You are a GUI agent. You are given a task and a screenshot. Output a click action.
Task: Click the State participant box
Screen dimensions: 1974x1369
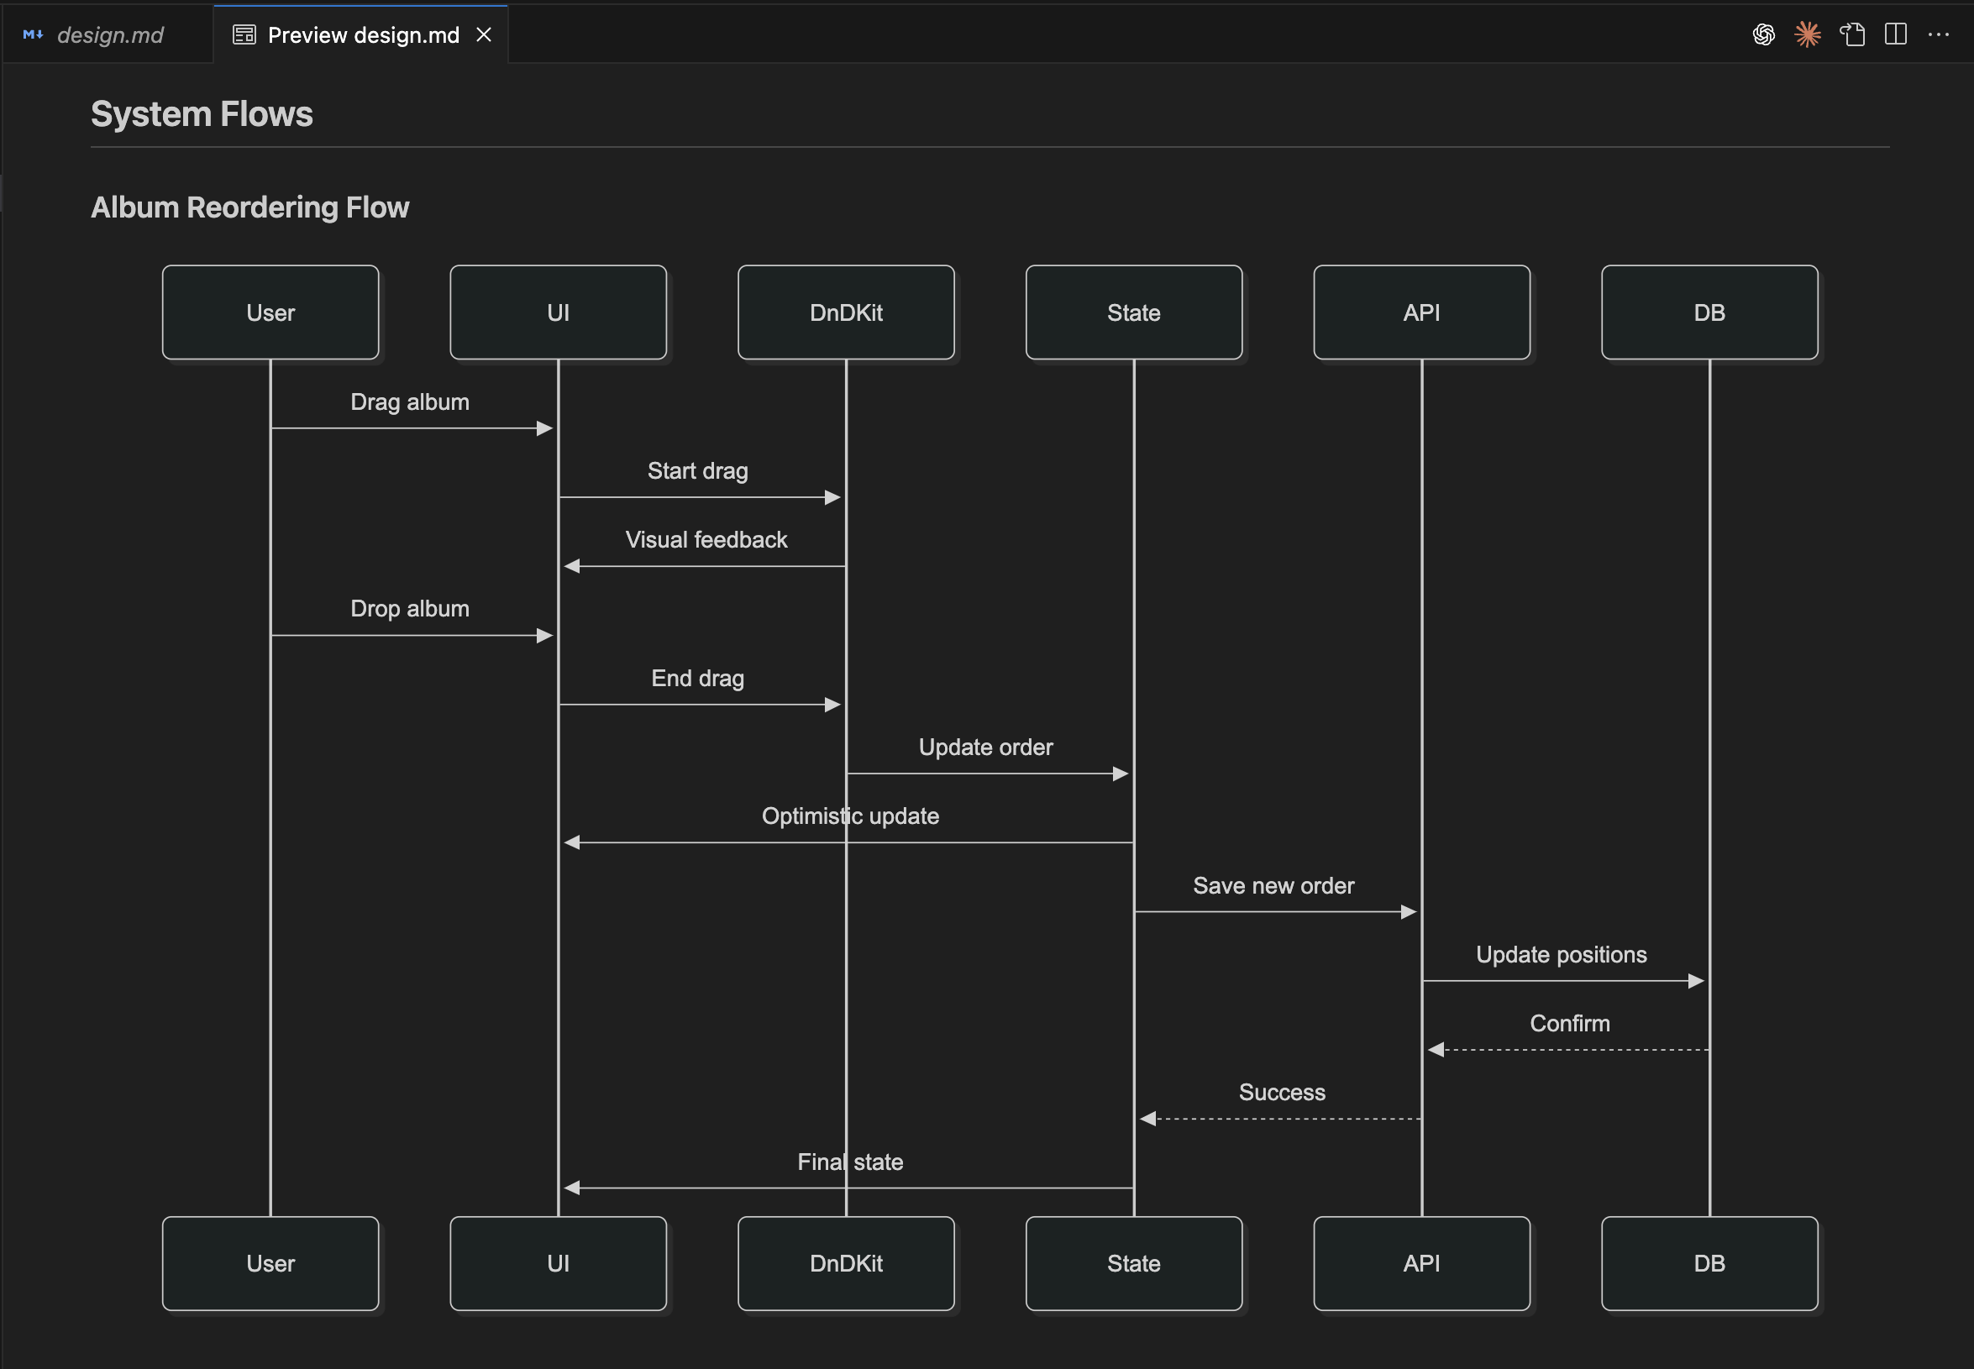[1132, 312]
